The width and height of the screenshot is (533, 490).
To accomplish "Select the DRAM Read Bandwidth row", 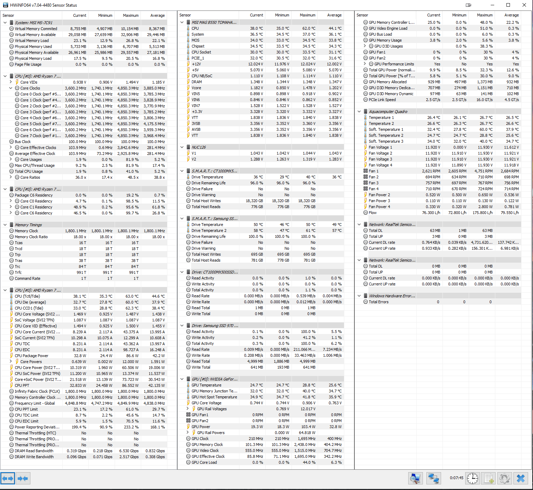I will pos(84,451).
